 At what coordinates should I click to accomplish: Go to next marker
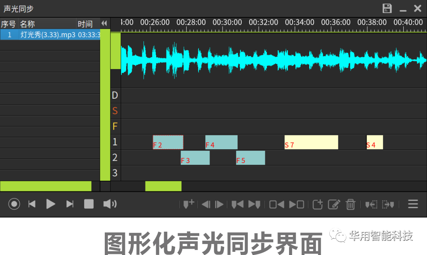[254, 204]
